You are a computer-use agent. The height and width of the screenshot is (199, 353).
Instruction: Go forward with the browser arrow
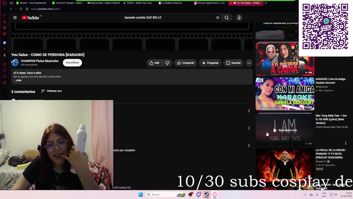coord(15,9)
